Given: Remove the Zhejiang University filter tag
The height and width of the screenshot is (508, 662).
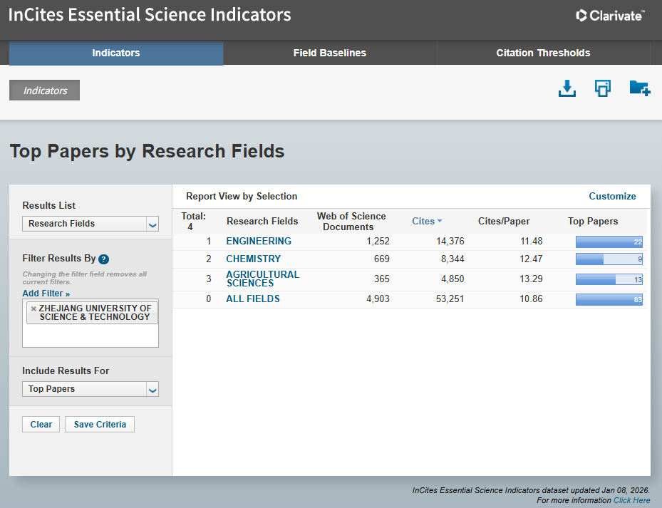Looking at the screenshot, I should pos(33,309).
